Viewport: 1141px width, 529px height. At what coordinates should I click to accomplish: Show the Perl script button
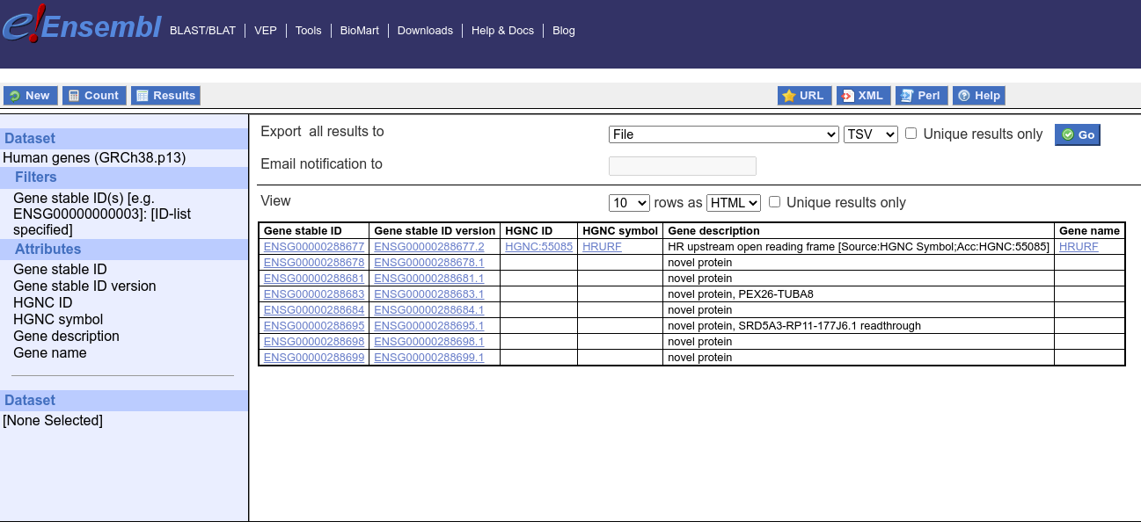point(921,96)
